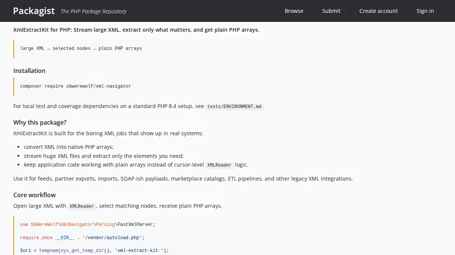The height and width of the screenshot is (255, 455).
Task: Click the XmlExtractKit title line at the top
Action: pyautogui.click(x=136, y=29)
